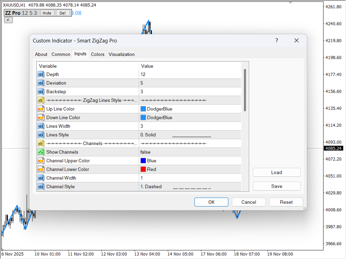Screen dimensions: 346x259
Task: Edit the Channel Width value 1
Action: (190, 178)
